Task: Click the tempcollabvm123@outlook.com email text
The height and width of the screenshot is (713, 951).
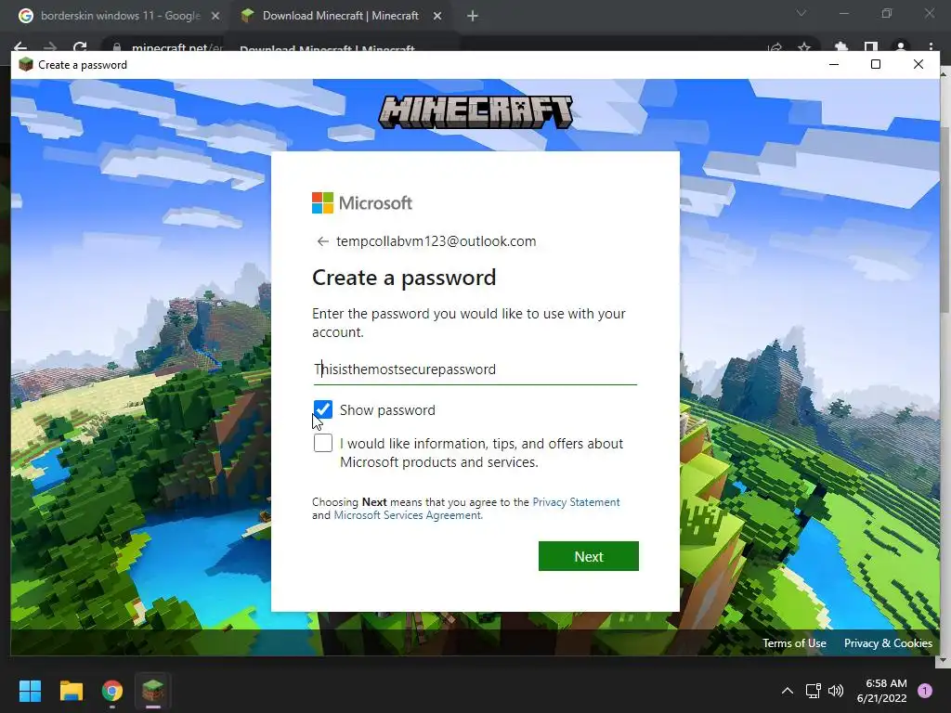Action: (x=436, y=241)
